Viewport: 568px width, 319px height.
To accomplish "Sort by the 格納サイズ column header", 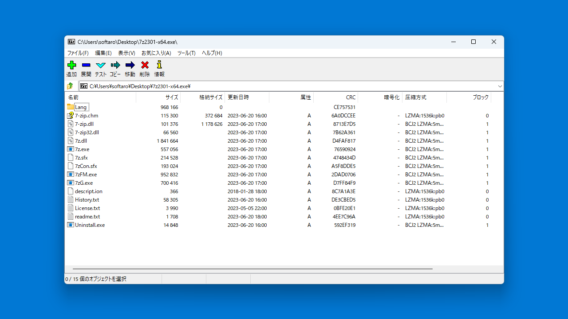I will [203, 97].
